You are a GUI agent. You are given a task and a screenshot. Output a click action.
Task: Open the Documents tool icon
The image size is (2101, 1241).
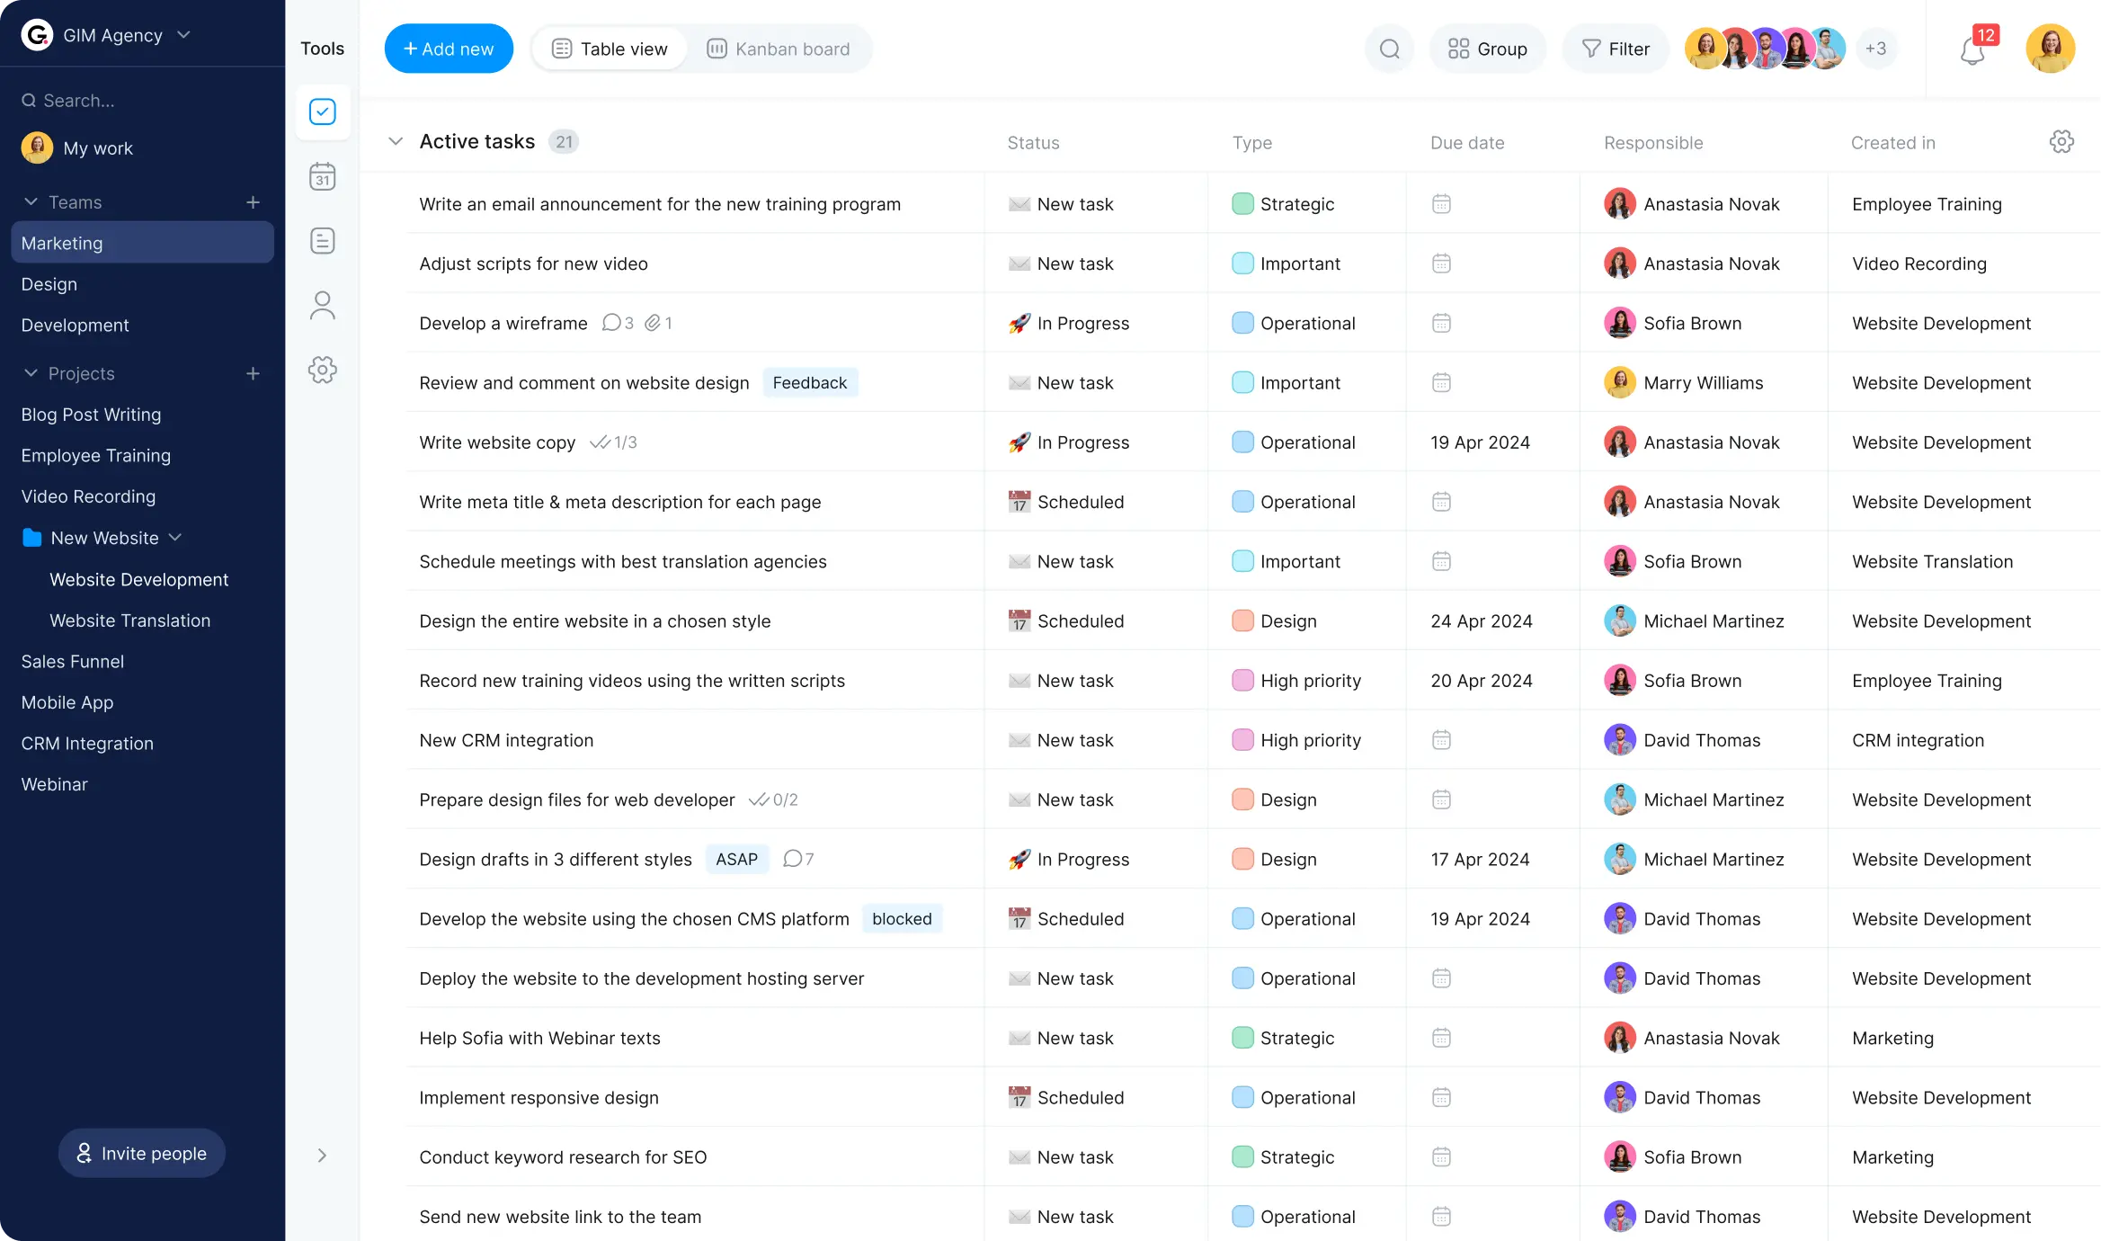[x=322, y=240]
